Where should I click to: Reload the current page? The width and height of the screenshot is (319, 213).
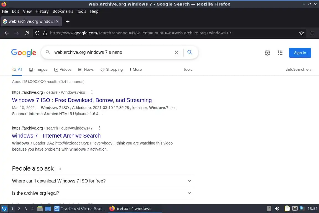(27, 33)
